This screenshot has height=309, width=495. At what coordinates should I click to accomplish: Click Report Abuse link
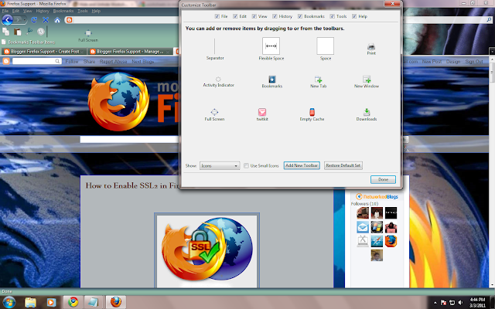114,62
